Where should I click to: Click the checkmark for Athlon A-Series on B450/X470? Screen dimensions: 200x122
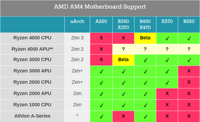point(145,116)
